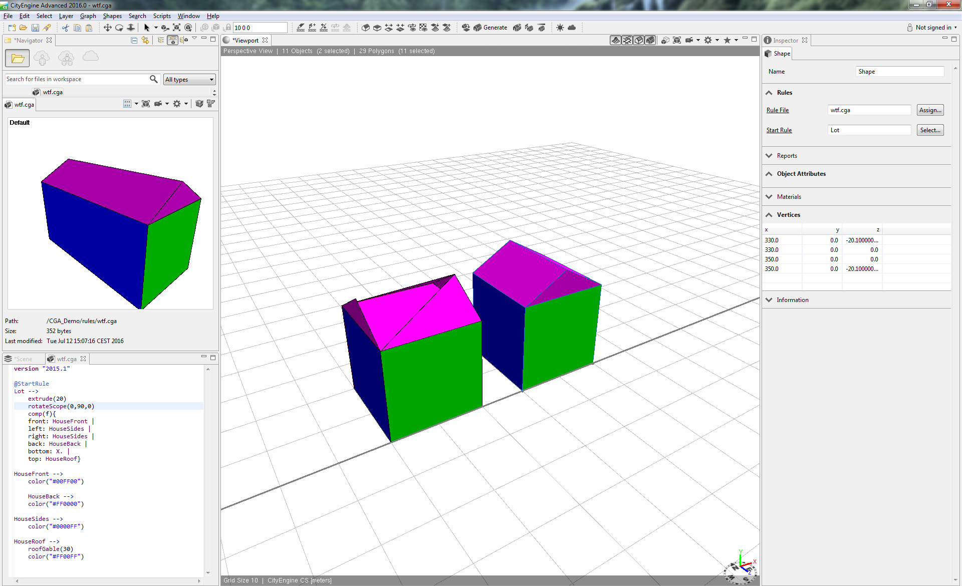962x586 pixels.
Task: Click the viewport gear settings icon
Action: point(708,40)
